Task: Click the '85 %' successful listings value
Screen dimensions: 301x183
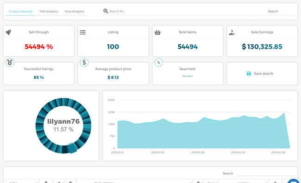Action: pos(39,78)
